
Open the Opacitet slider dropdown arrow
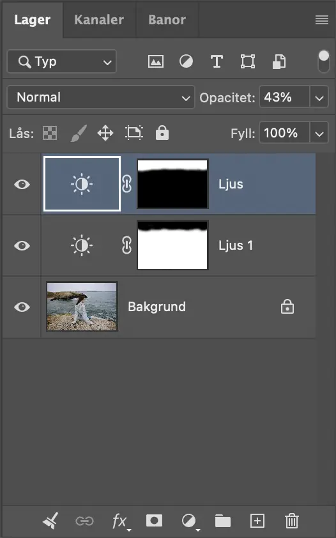pyautogui.click(x=319, y=98)
